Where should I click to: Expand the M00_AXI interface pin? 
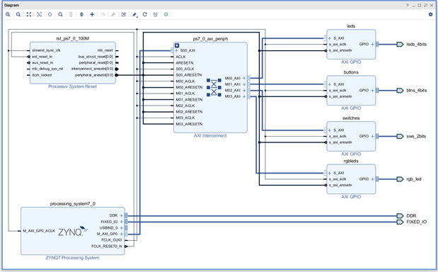[244, 79]
